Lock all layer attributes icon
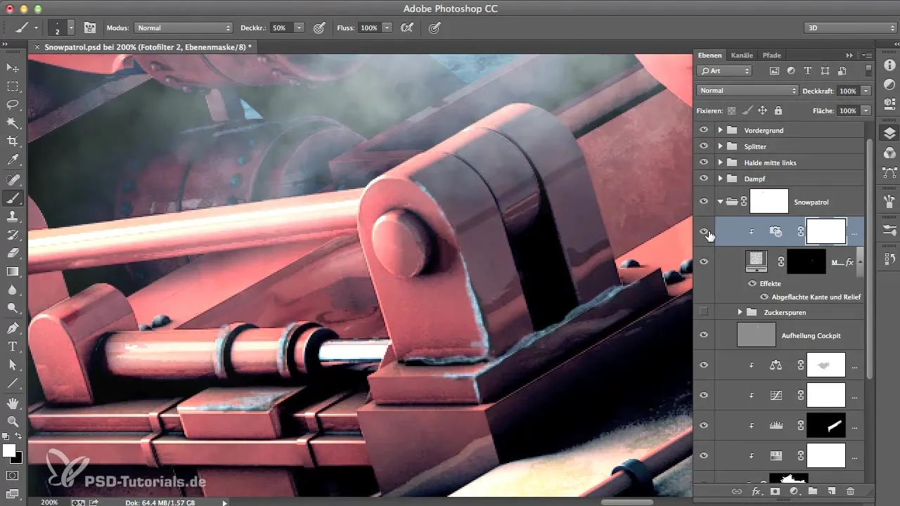This screenshot has width=900, height=506. (x=778, y=110)
